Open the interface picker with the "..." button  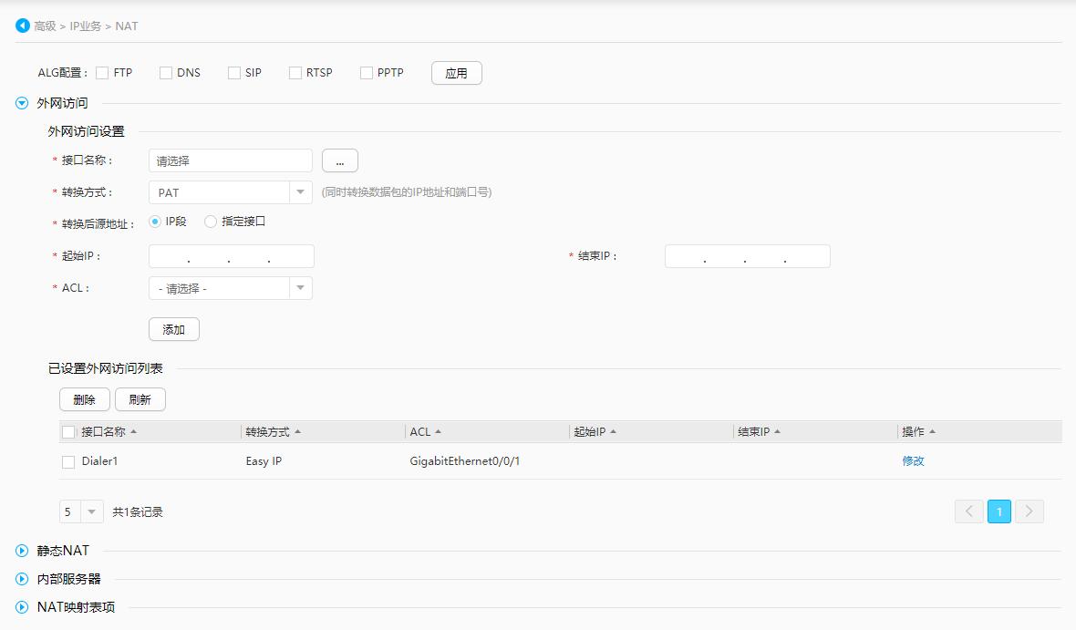tap(339, 160)
